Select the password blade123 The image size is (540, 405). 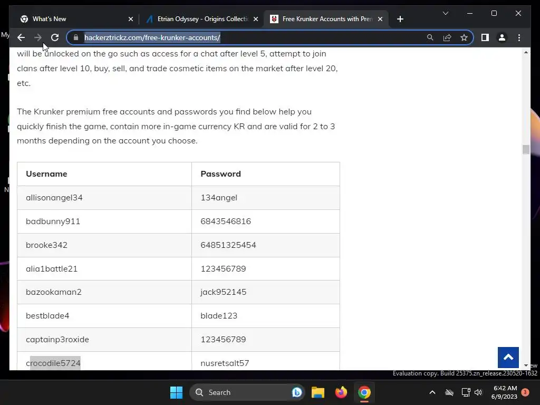tap(219, 316)
